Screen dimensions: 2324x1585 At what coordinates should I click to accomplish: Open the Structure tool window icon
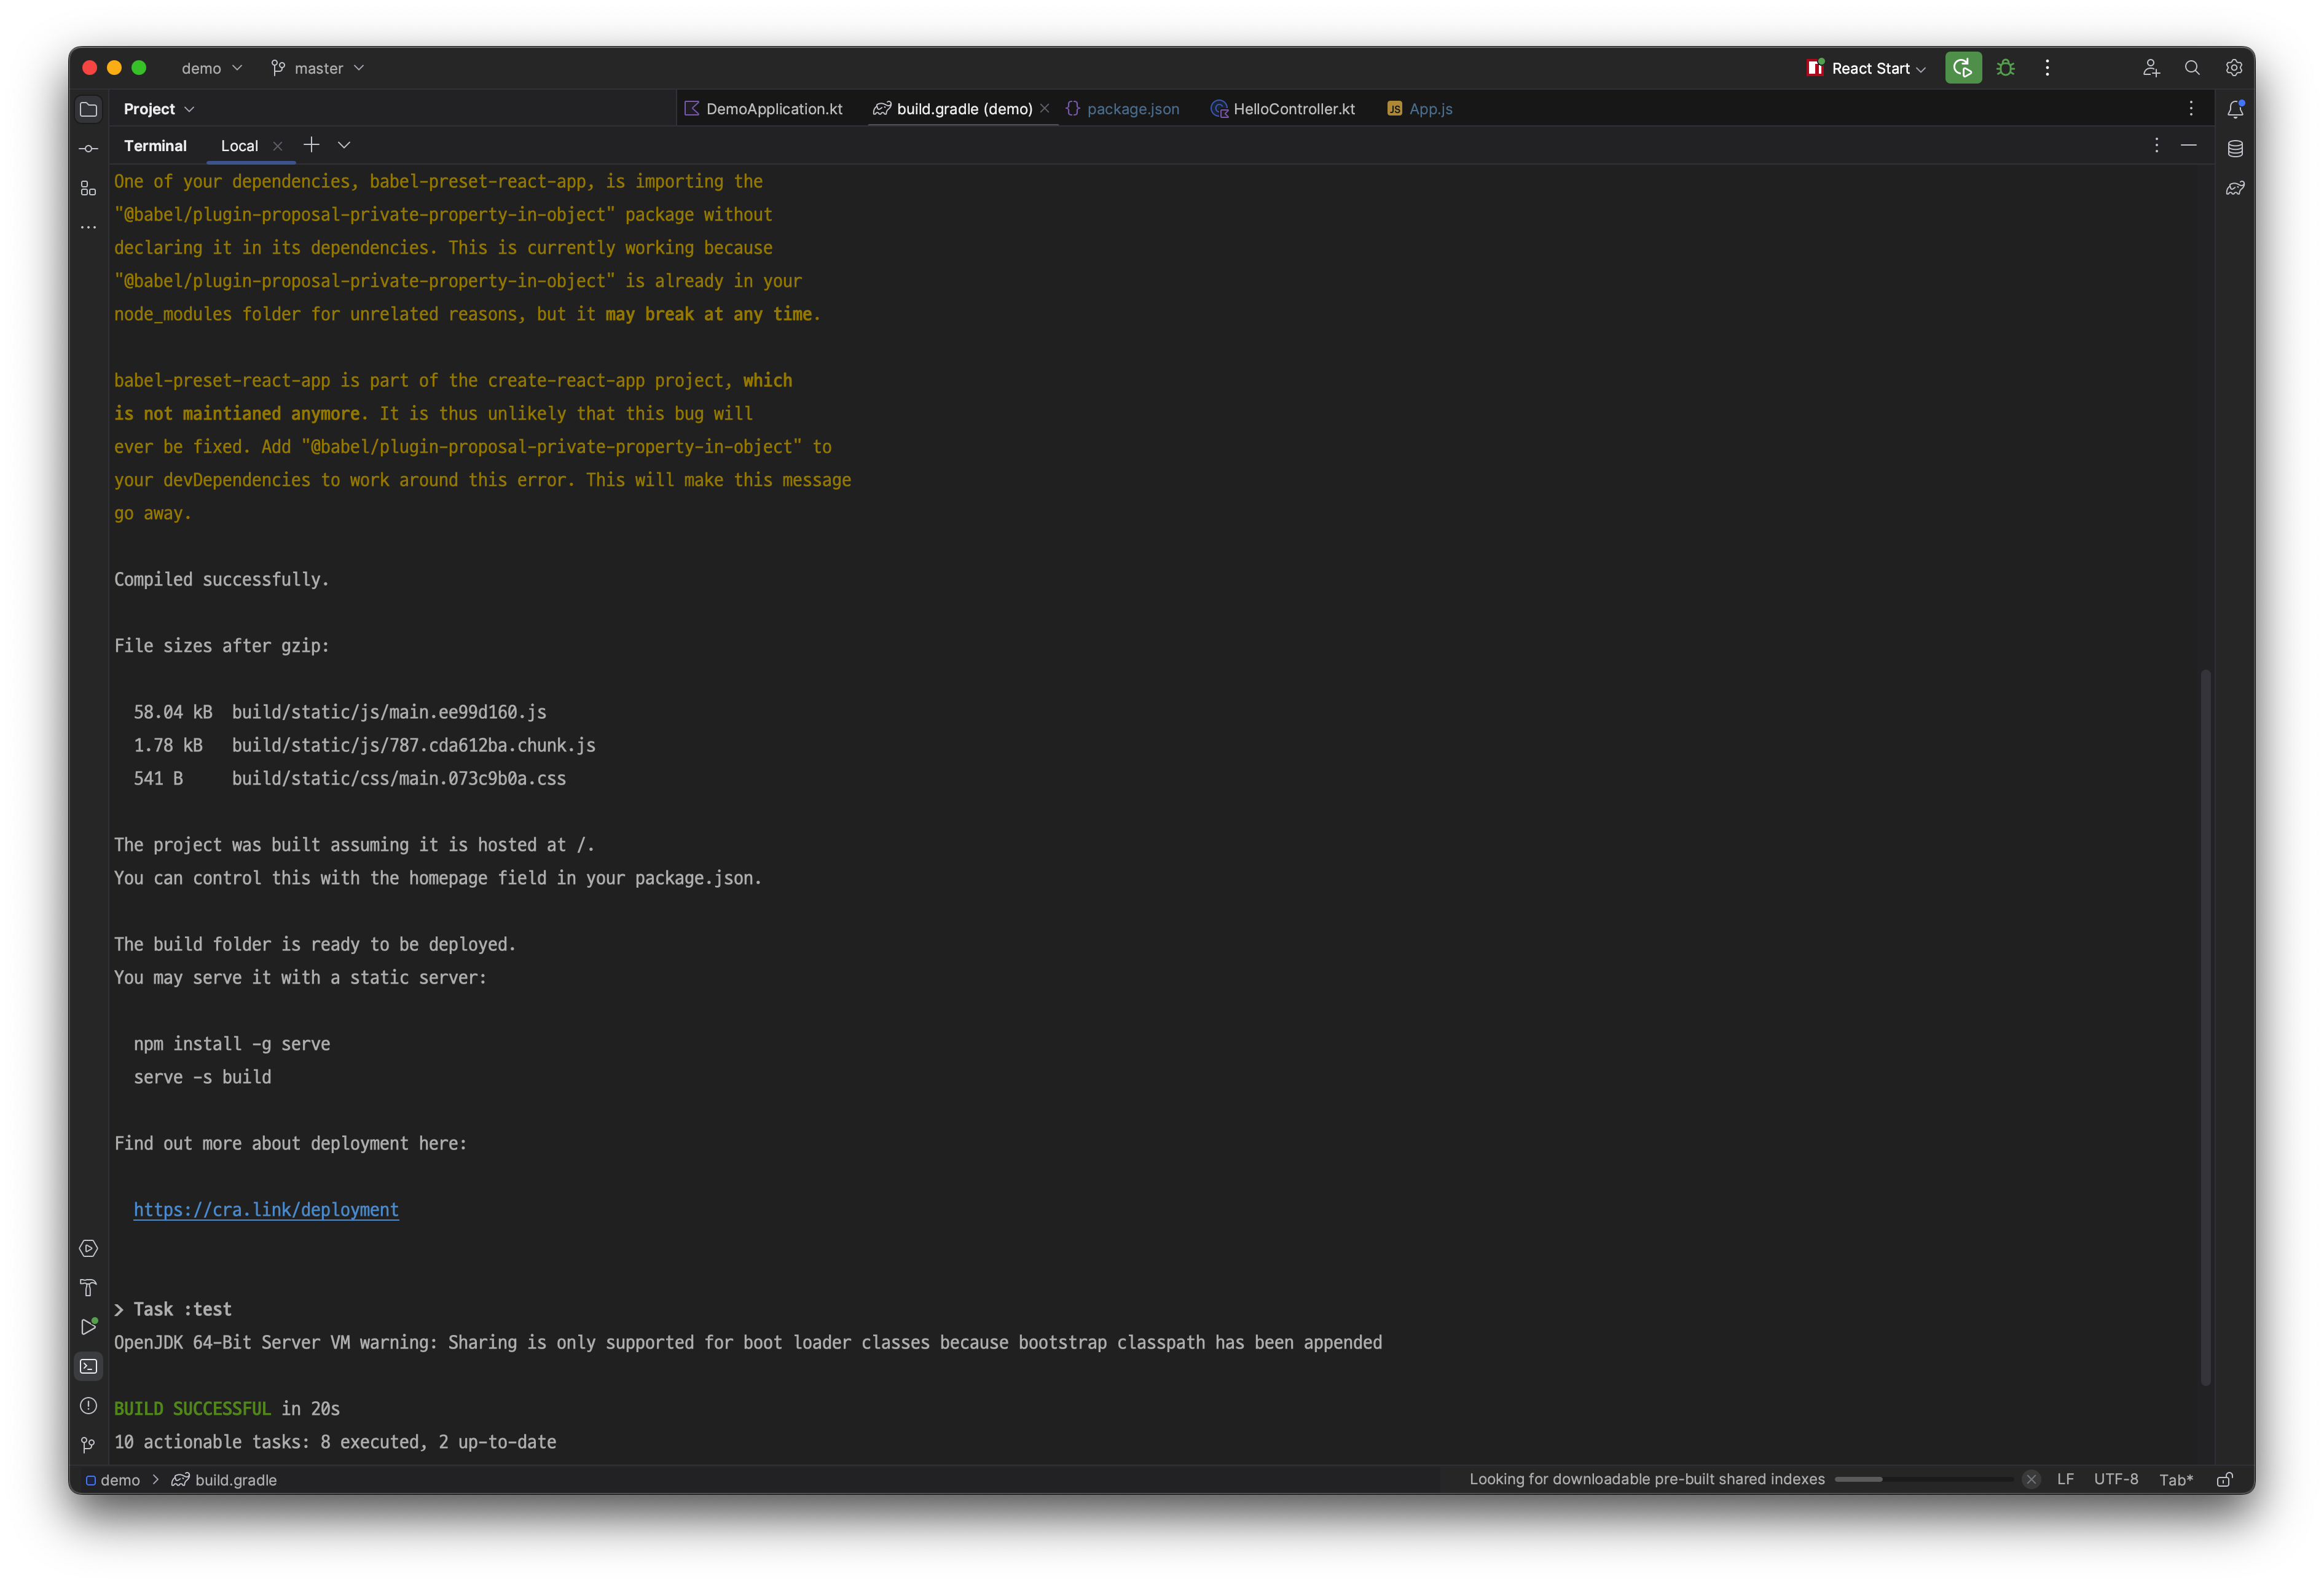88,188
